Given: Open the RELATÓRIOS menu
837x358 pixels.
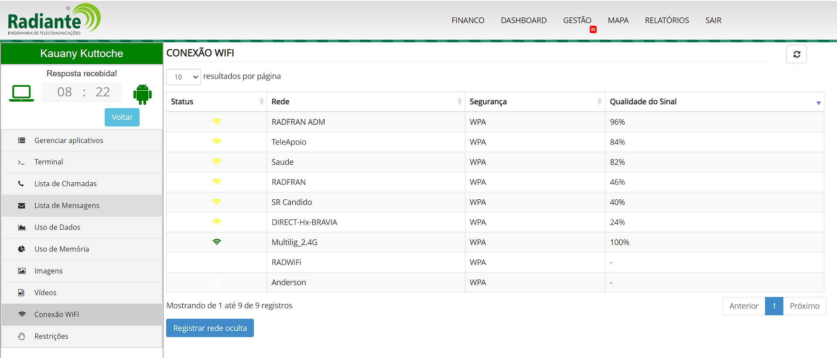Looking at the screenshot, I should pos(666,20).
